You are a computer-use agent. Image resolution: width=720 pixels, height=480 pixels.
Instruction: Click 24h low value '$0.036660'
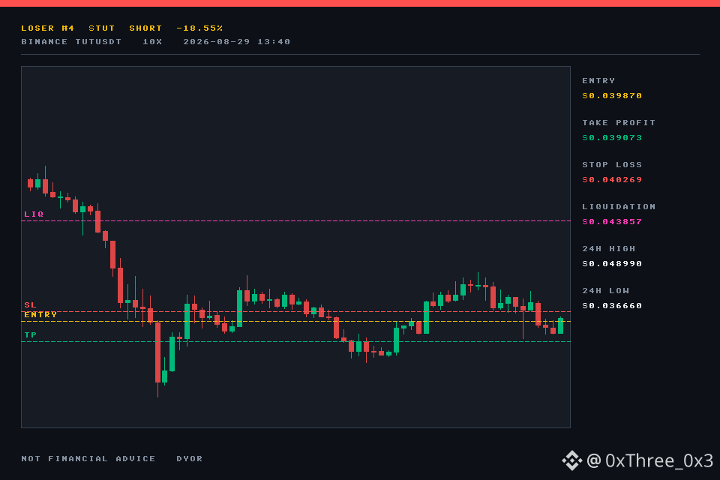click(612, 306)
